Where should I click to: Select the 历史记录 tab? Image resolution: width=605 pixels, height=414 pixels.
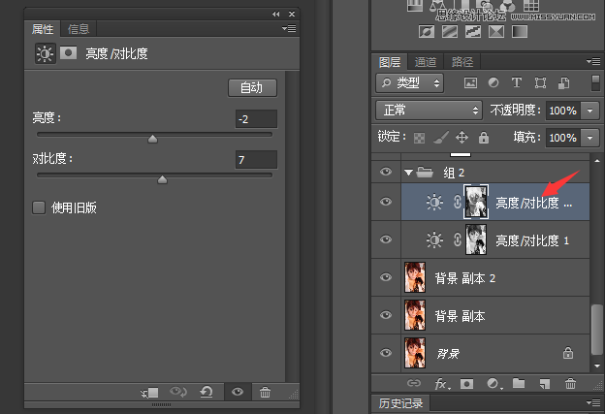400,403
